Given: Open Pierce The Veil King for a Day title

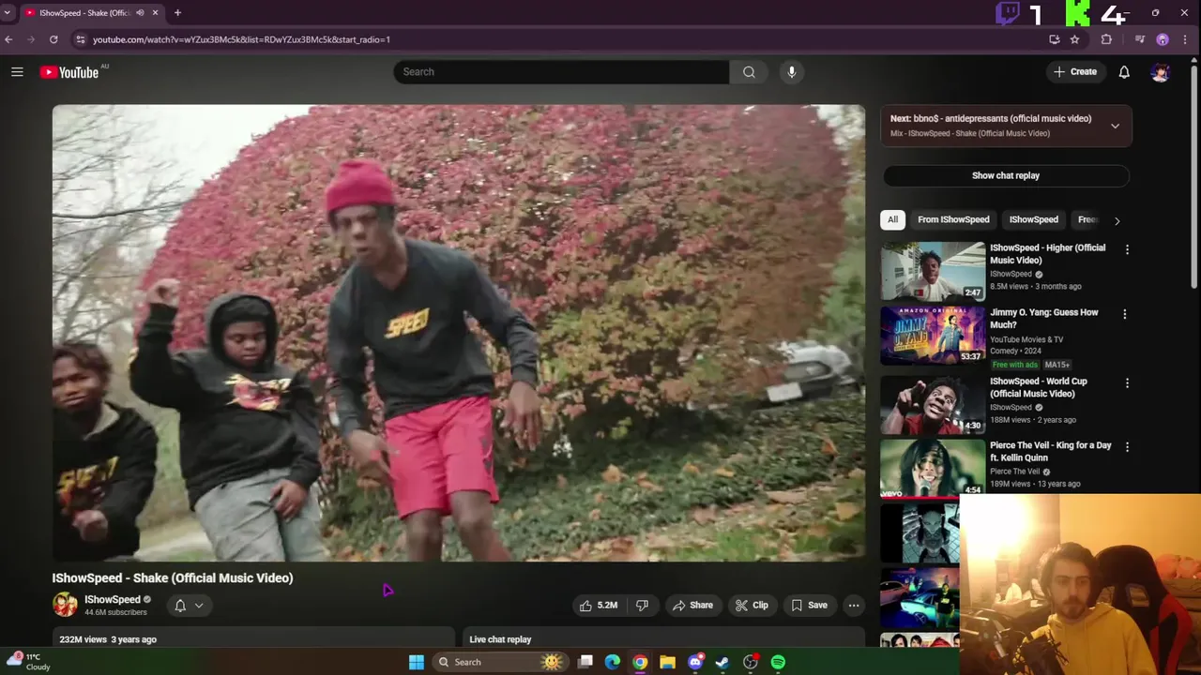Looking at the screenshot, I should [x=1051, y=451].
